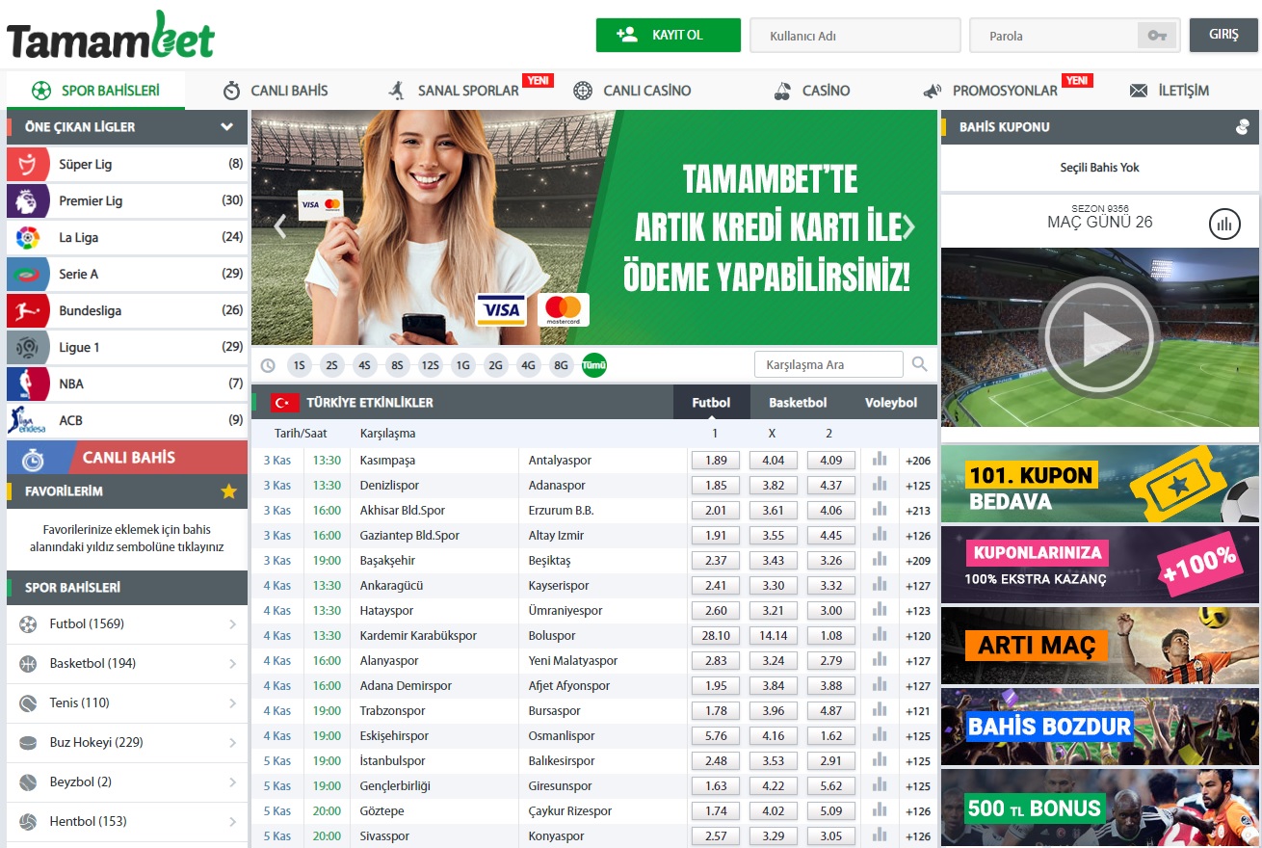1262x848 pixels.
Task: Open the Bahis Bozdur promo banner
Action: 1100,727
